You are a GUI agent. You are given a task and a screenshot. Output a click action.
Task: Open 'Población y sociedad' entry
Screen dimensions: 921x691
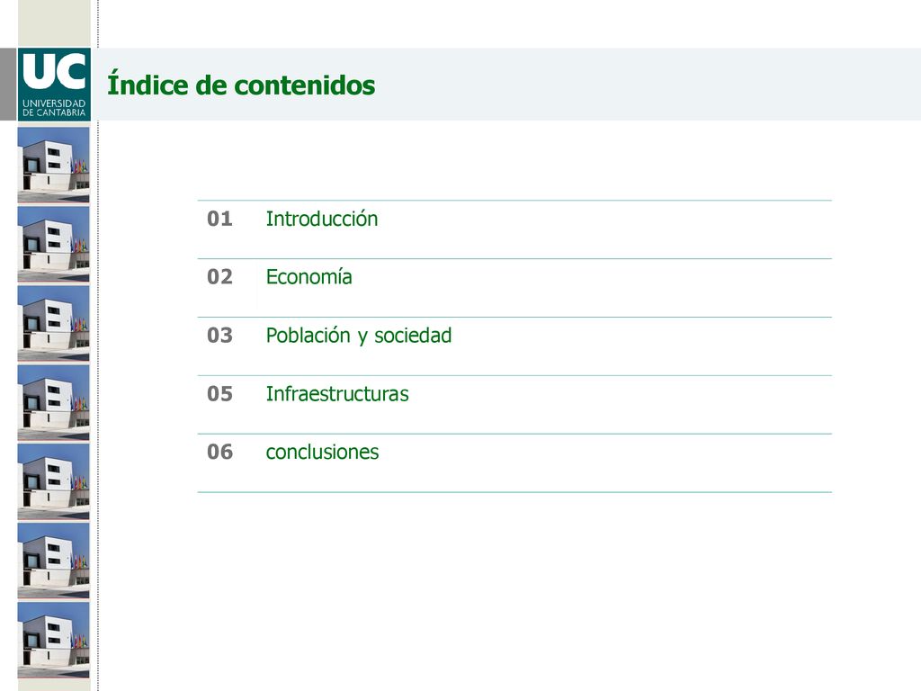(359, 336)
